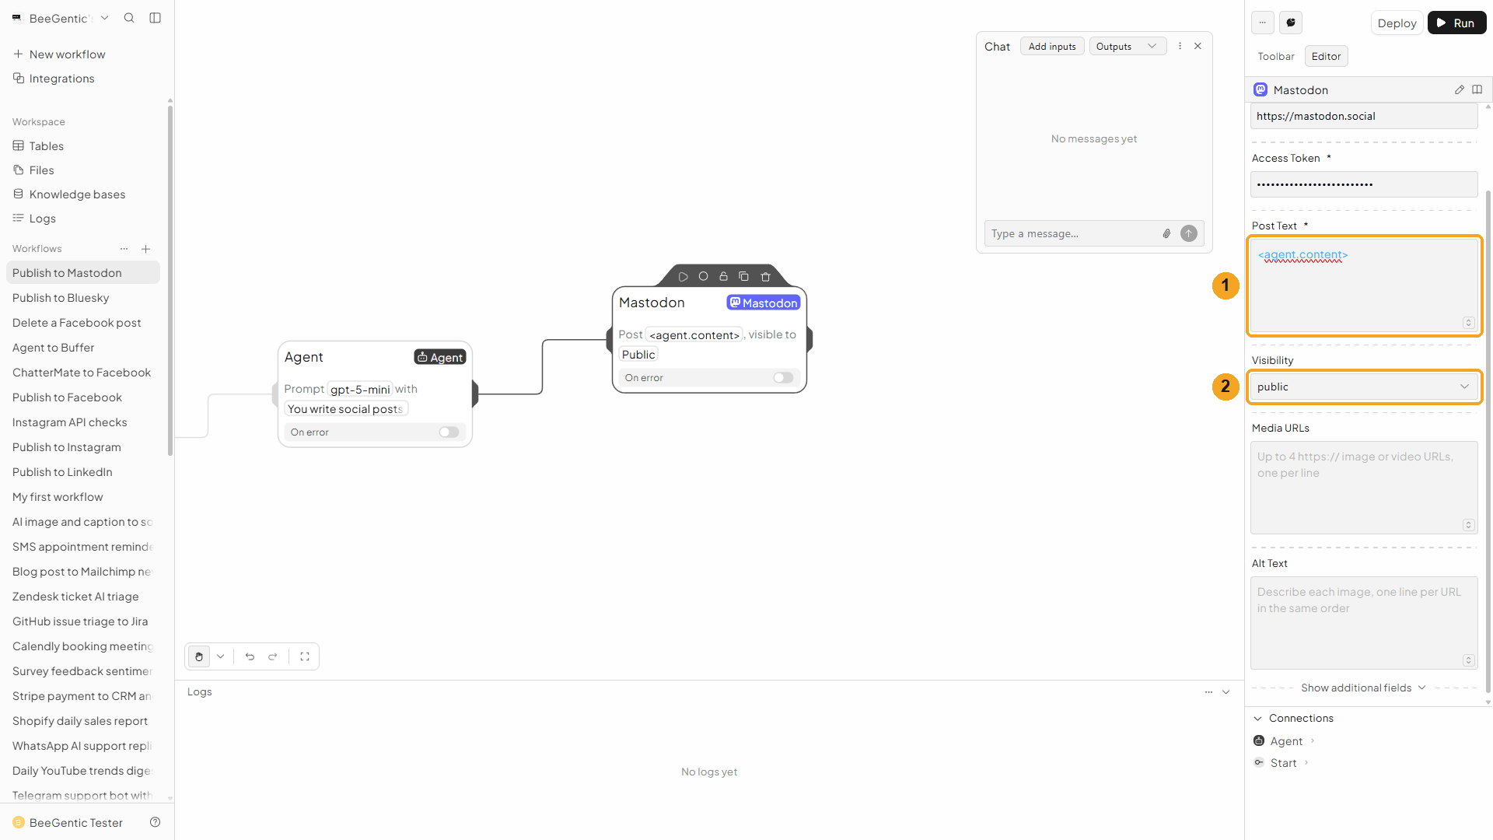Image resolution: width=1493 pixels, height=840 pixels.
Task: Delete the Mastodon node with the trash icon
Action: click(765, 276)
